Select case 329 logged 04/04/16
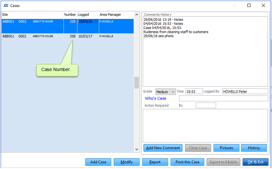Viewport: 272px width, 169px height. [x=68, y=26]
